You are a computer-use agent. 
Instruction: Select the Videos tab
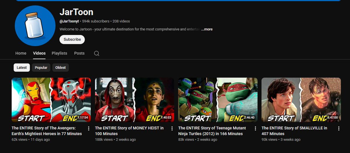tap(39, 53)
